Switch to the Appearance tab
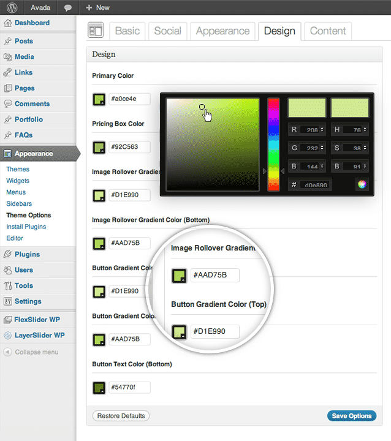 coord(222,31)
